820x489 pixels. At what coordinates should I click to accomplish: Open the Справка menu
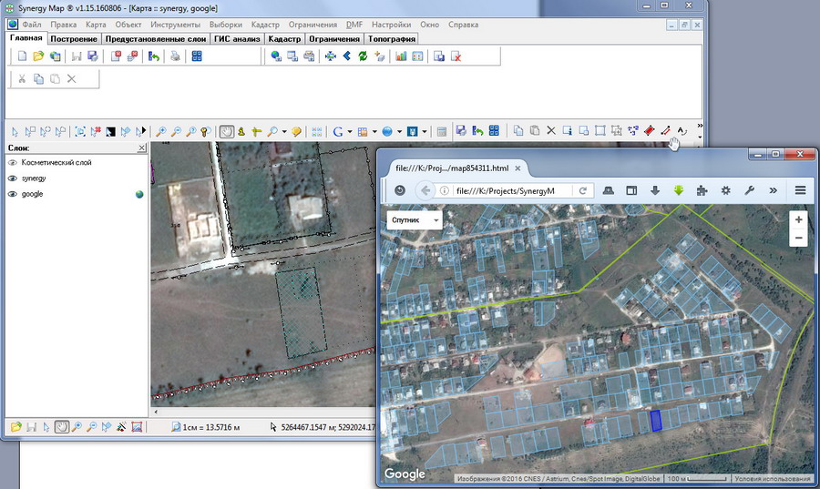point(463,25)
